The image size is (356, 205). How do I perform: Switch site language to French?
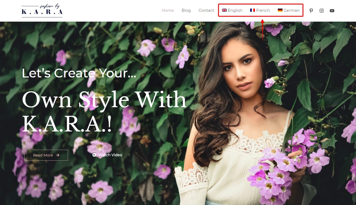click(x=260, y=10)
